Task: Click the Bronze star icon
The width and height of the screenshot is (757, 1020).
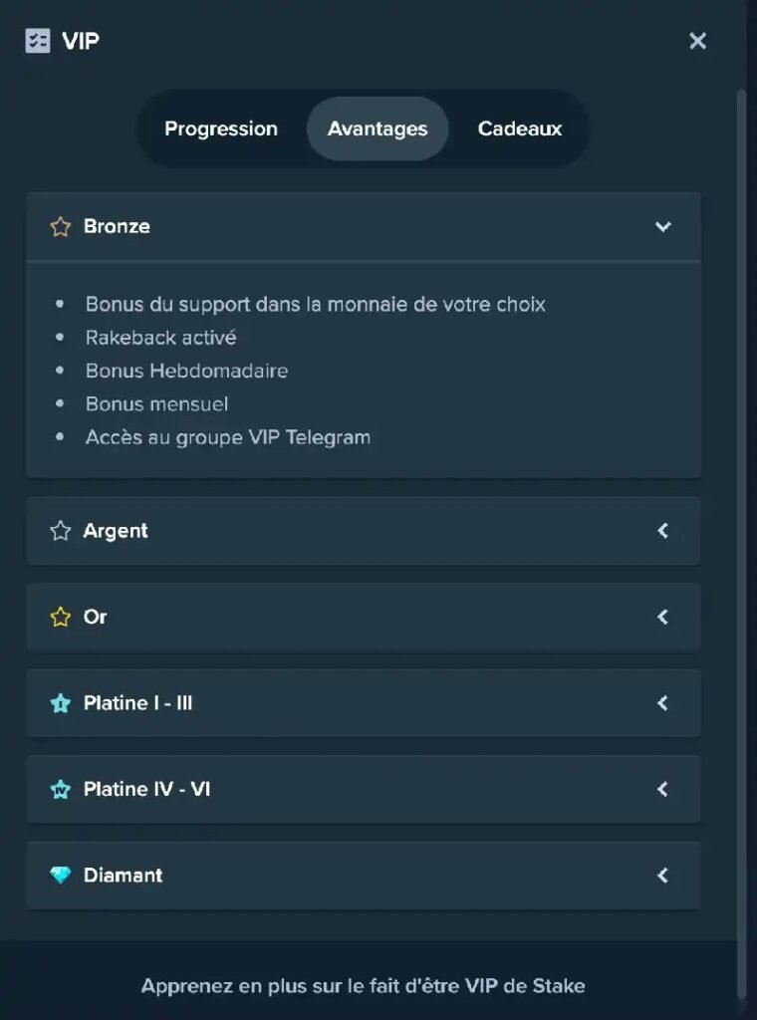Action: point(60,226)
